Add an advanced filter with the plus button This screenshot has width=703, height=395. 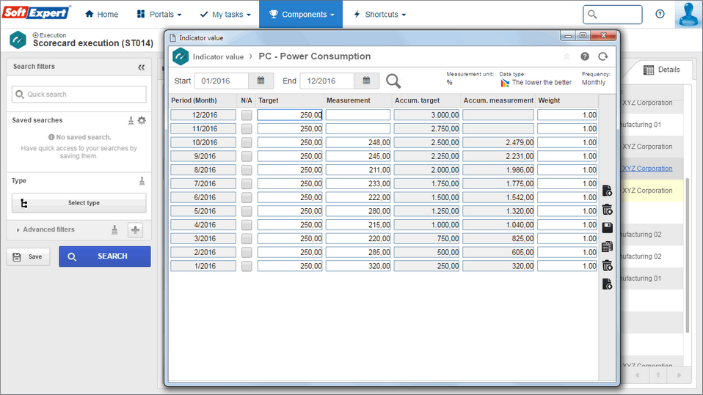click(x=135, y=230)
